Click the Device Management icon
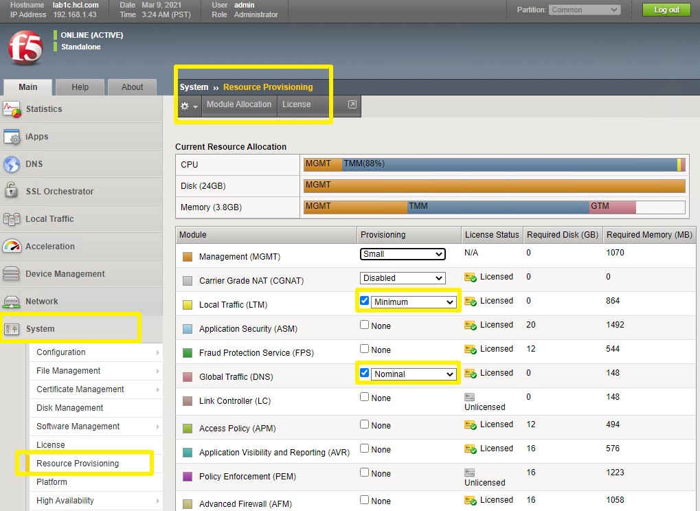This screenshot has height=511, width=700. [x=11, y=273]
